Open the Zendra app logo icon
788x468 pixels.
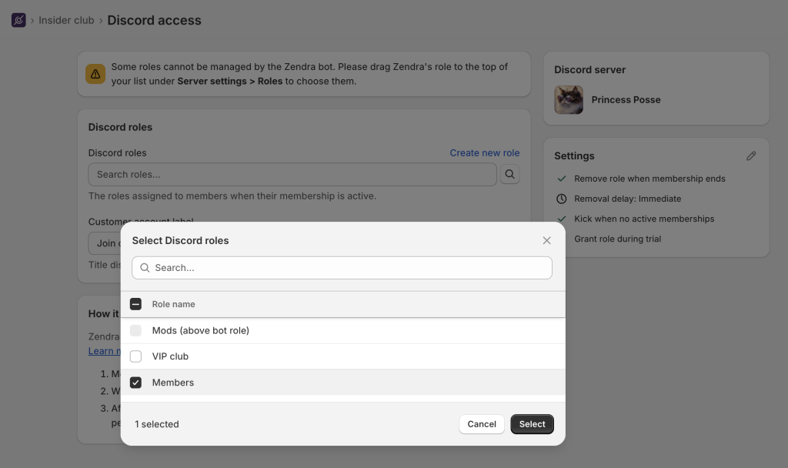[x=18, y=20]
